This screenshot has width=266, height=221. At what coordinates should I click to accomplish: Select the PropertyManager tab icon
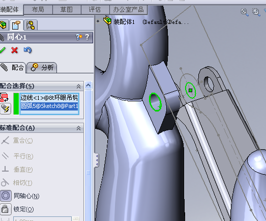click(16, 25)
